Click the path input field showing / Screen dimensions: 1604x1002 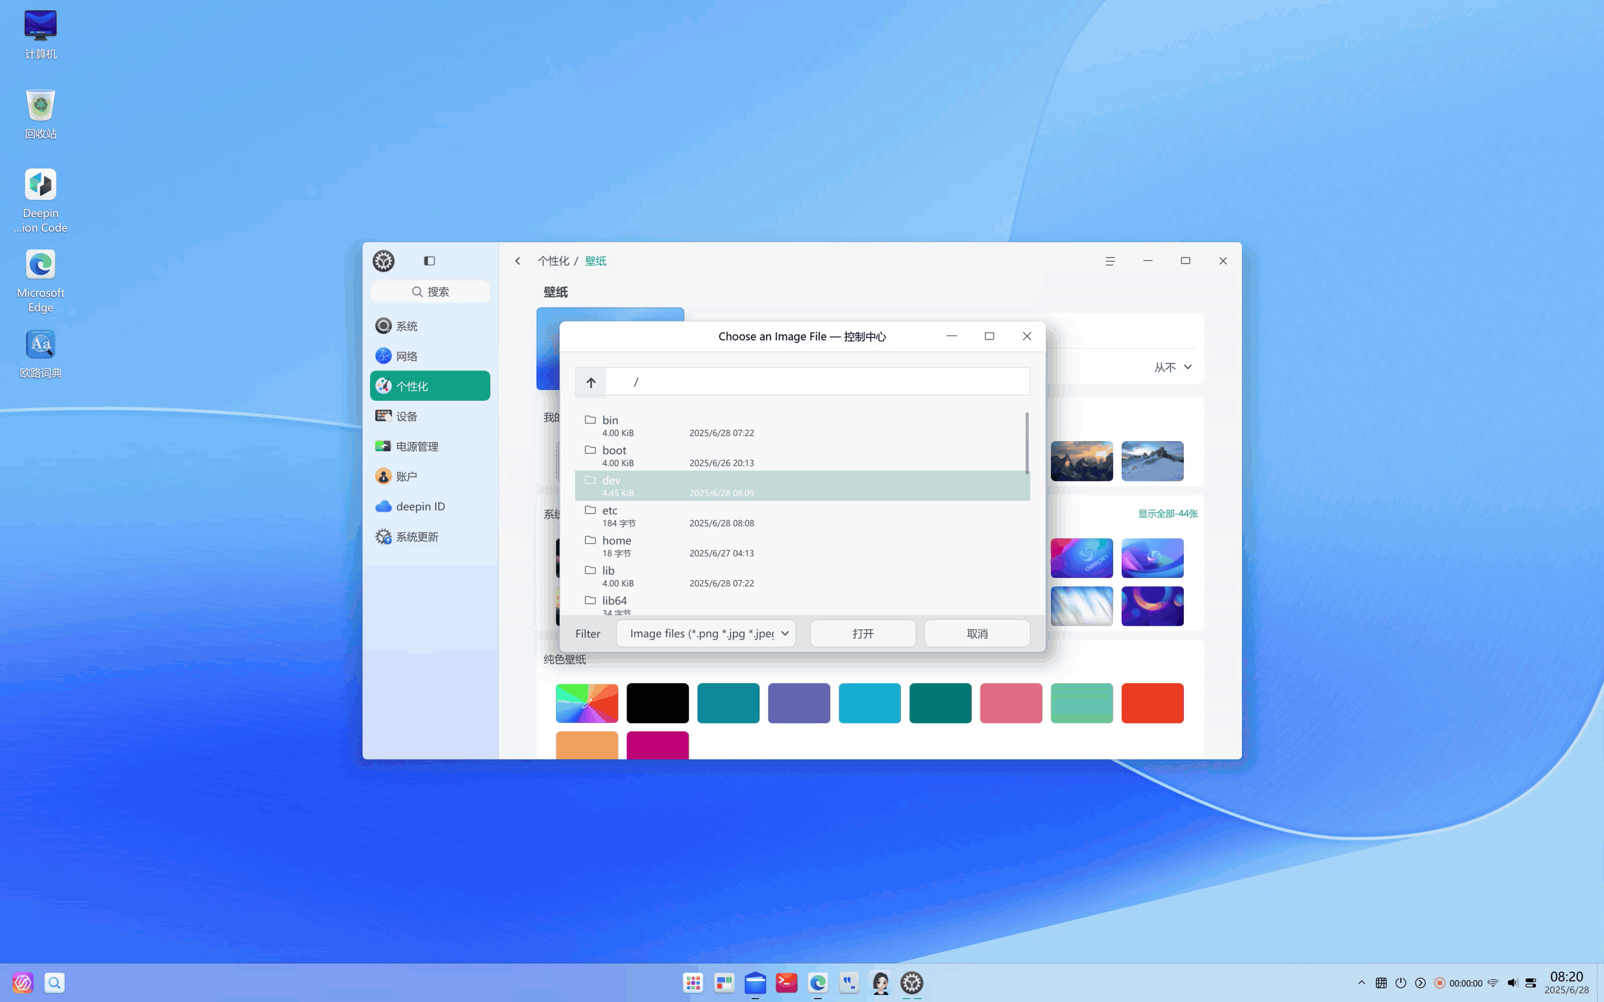817,382
